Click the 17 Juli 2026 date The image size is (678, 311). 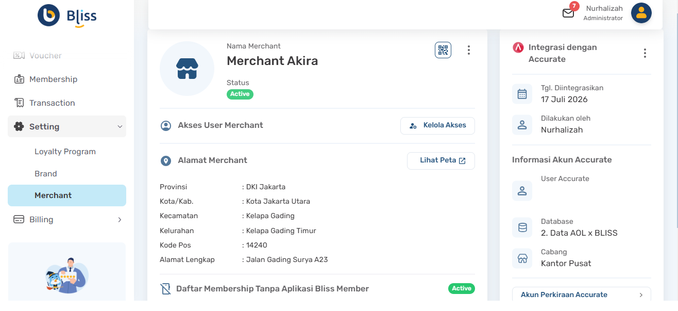point(564,100)
